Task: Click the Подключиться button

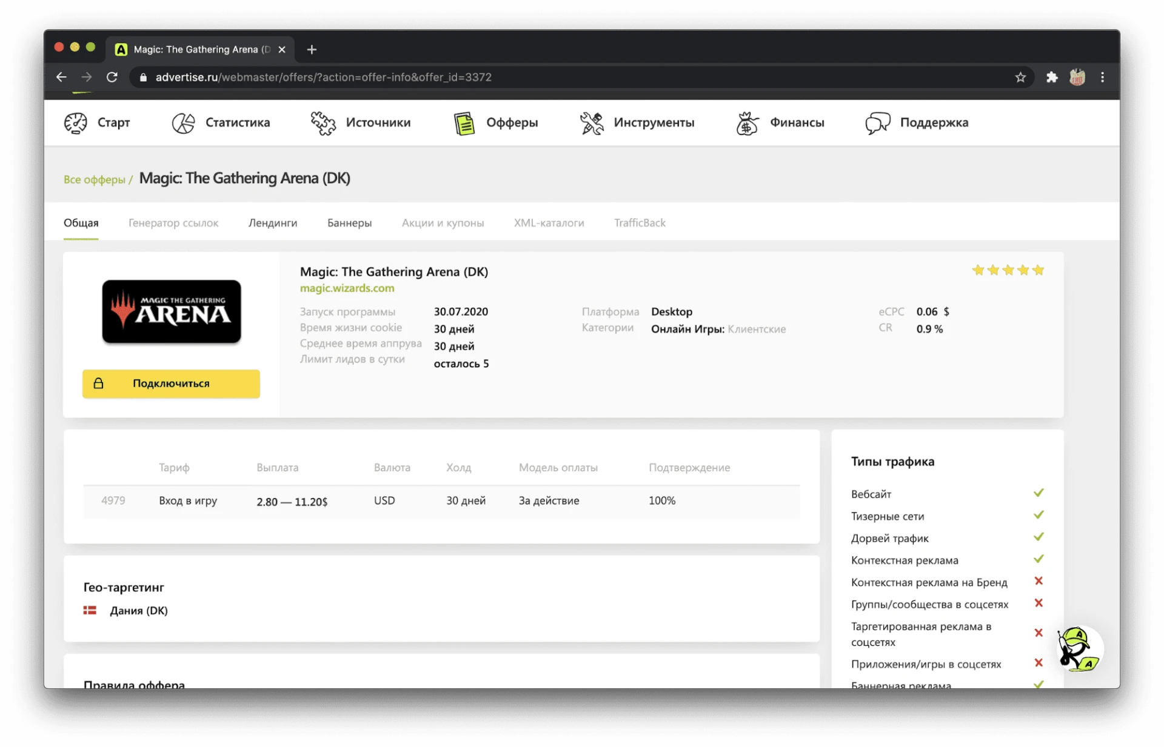Action: tap(171, 383)
